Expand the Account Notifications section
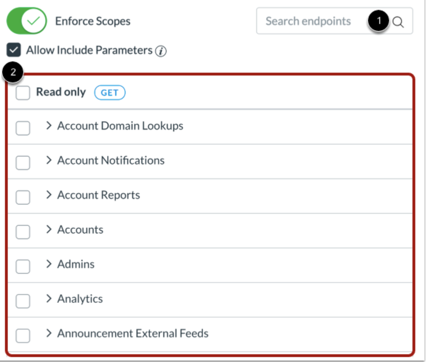Viewport: 428px width, 362px height. (x=48, y=160)
